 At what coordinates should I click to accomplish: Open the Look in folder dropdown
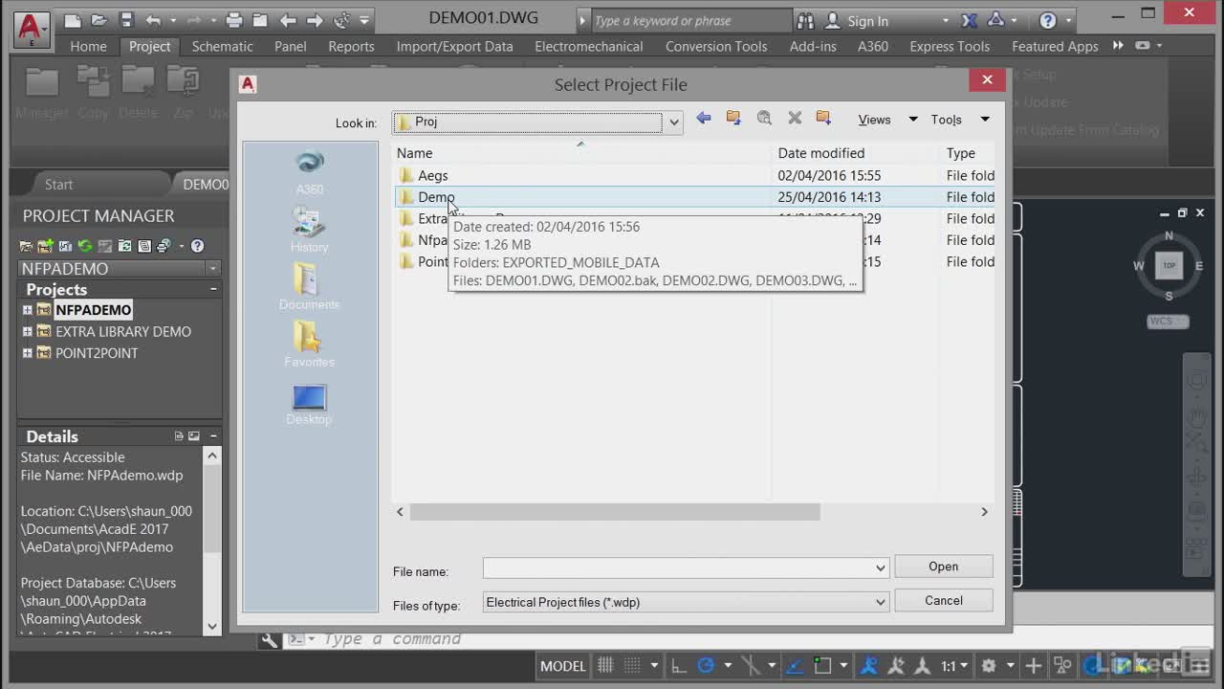674,122
